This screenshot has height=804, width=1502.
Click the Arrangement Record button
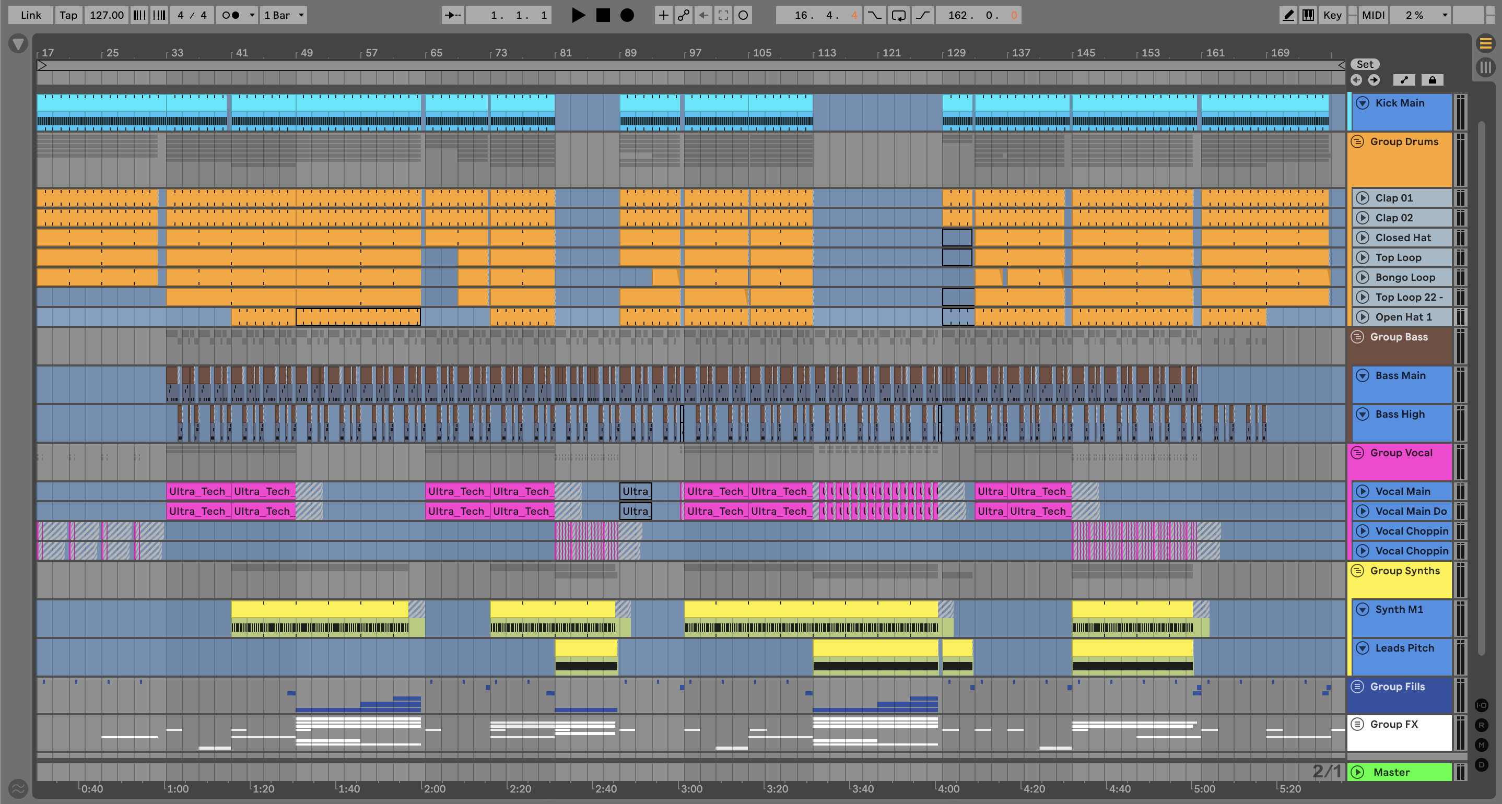pyautogui.click(x=627, y=15)
